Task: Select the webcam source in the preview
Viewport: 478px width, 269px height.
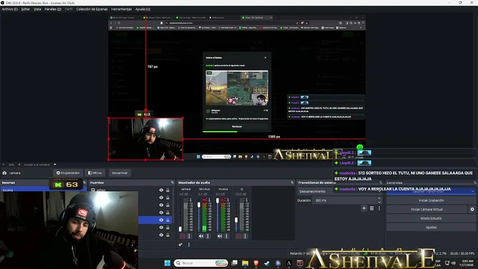Action: click(x=146, y=139)
